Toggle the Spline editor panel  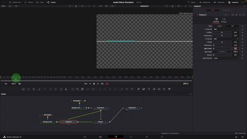(191, 2)
